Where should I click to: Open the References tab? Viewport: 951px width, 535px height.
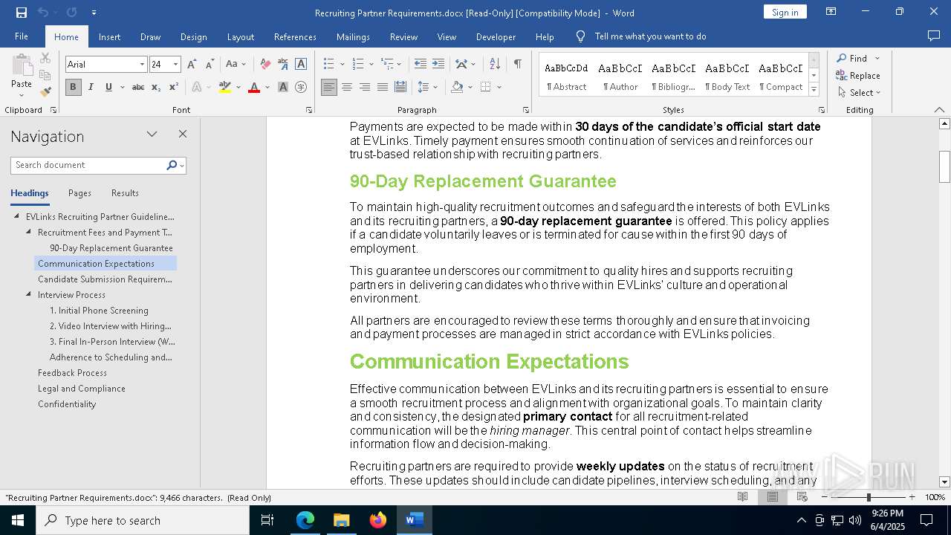pyautogui.click(x=295, y=36)
